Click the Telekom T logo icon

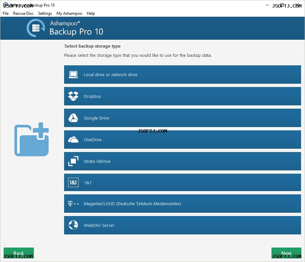click(x=73, y=204)
